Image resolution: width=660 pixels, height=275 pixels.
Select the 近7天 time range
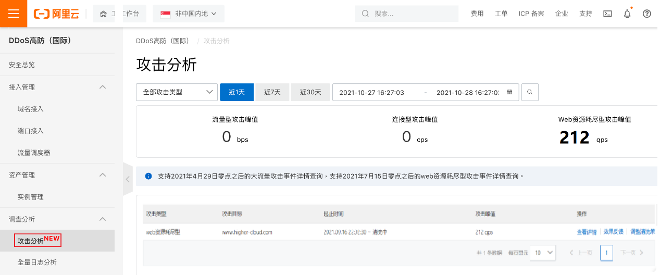[272, 92]
